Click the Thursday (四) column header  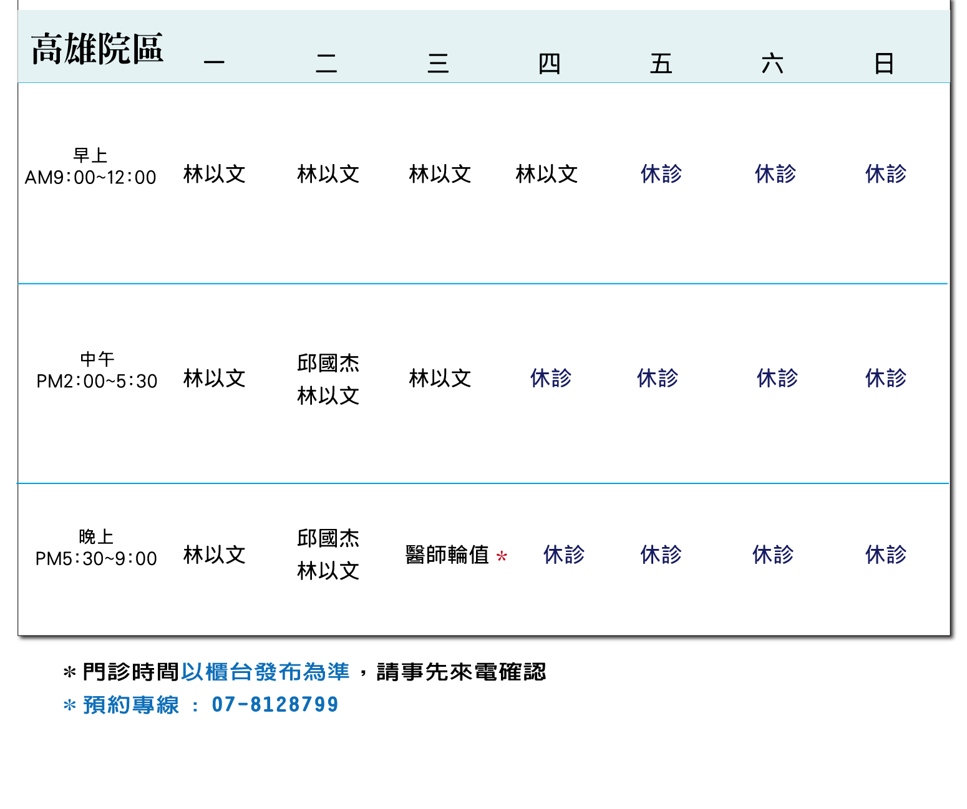pyautogui.click(x=549, y=64)
